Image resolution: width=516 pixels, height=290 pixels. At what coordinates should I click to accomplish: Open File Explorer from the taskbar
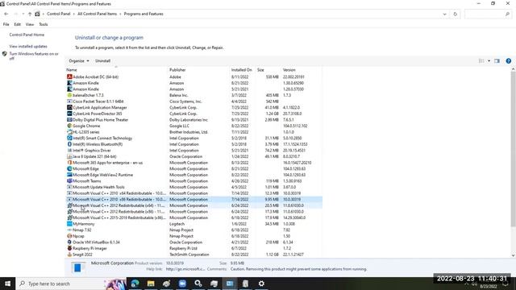tap(151, 284)
